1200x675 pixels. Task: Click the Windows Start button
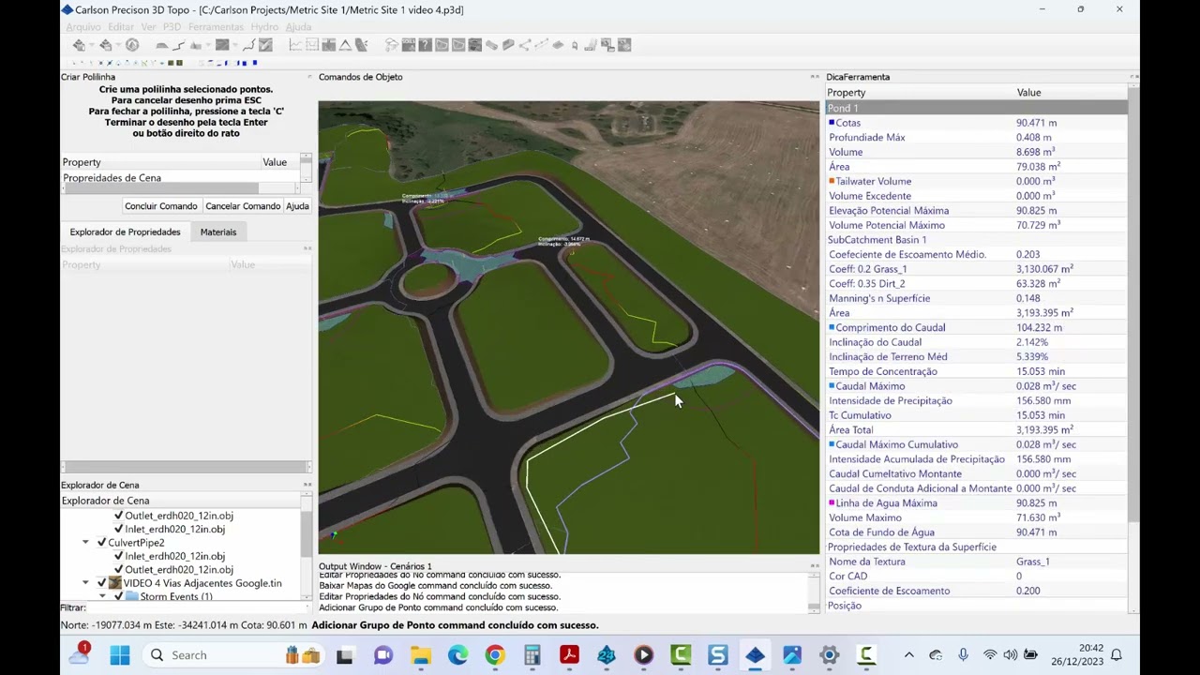coord(120,655)
